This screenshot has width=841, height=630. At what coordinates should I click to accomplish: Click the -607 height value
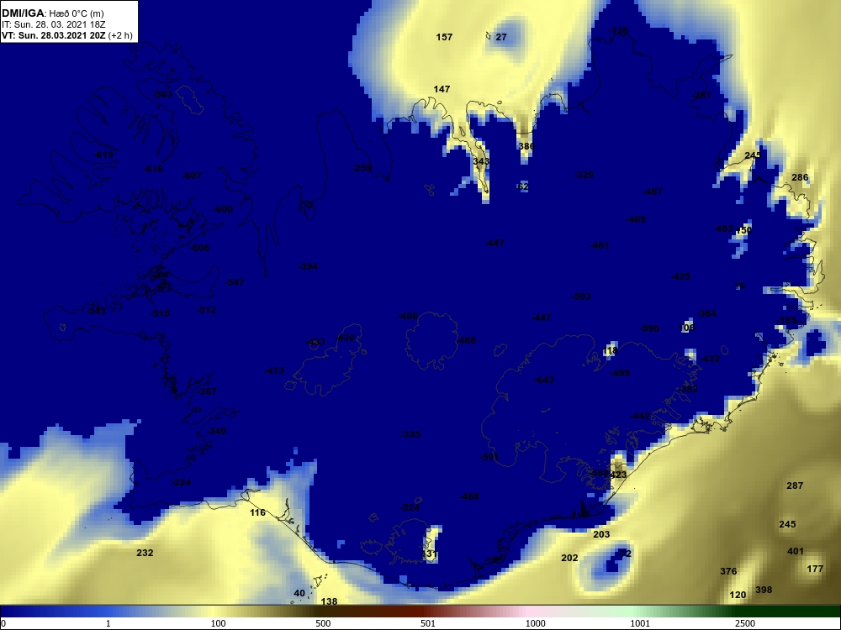pyautogui.click(x=192, y=176)
